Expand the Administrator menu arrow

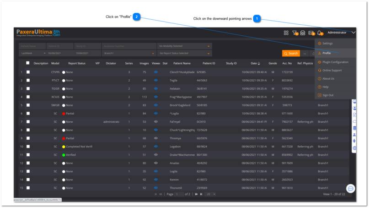pyautogui.click(x=353, y=33)
